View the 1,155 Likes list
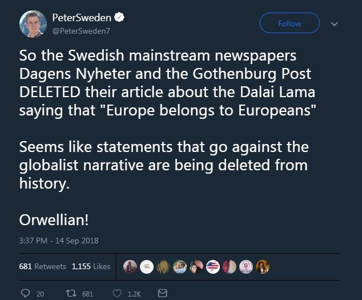 pyautogui.click(x=91, y=266)
